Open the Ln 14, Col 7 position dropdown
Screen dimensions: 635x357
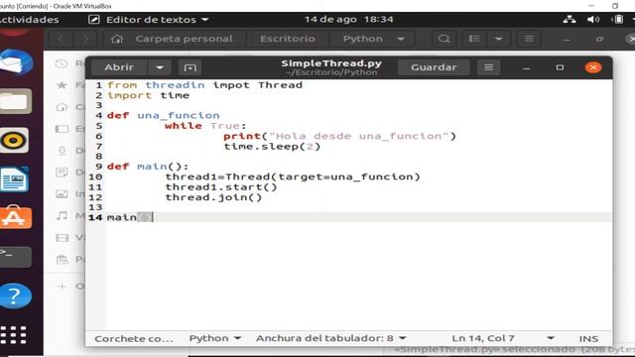click(503, 338)
